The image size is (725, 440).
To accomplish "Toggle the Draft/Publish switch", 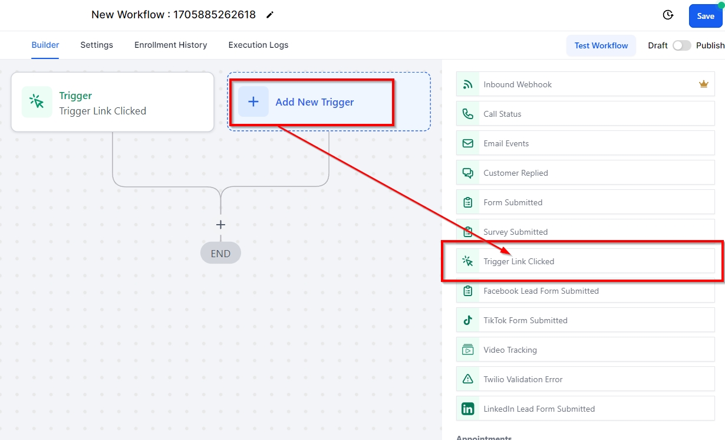I will [x=681, y=45].
